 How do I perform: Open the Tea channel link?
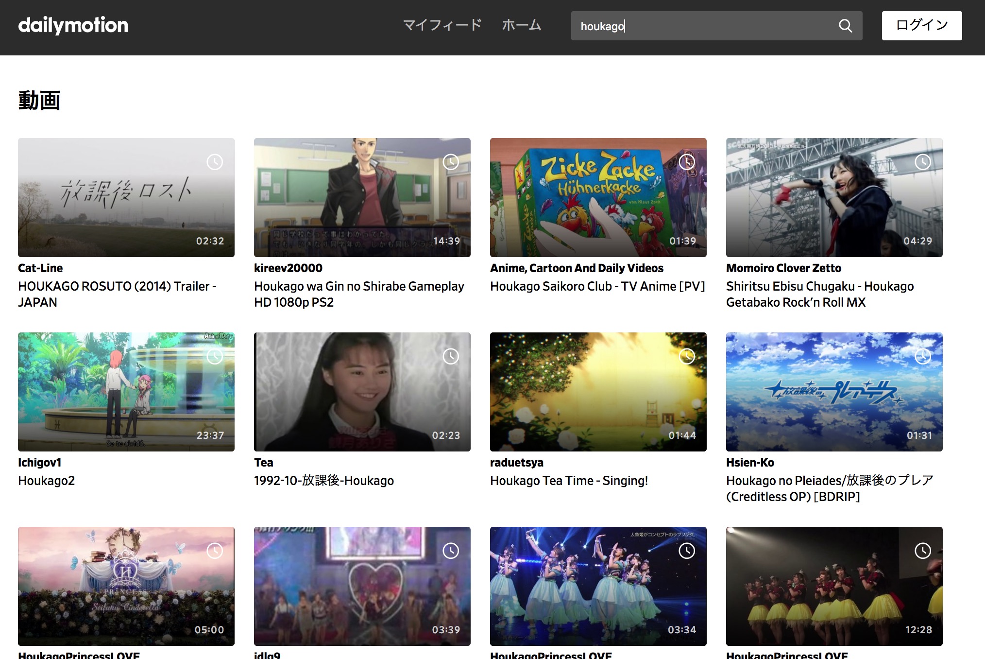point(264,463)
